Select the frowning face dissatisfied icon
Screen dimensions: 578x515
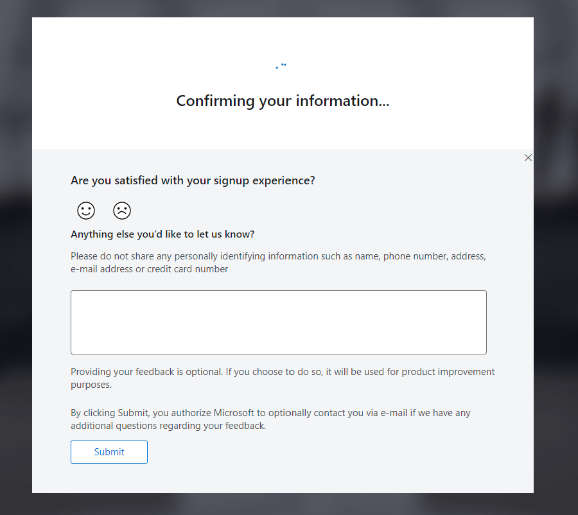point(122,211)
